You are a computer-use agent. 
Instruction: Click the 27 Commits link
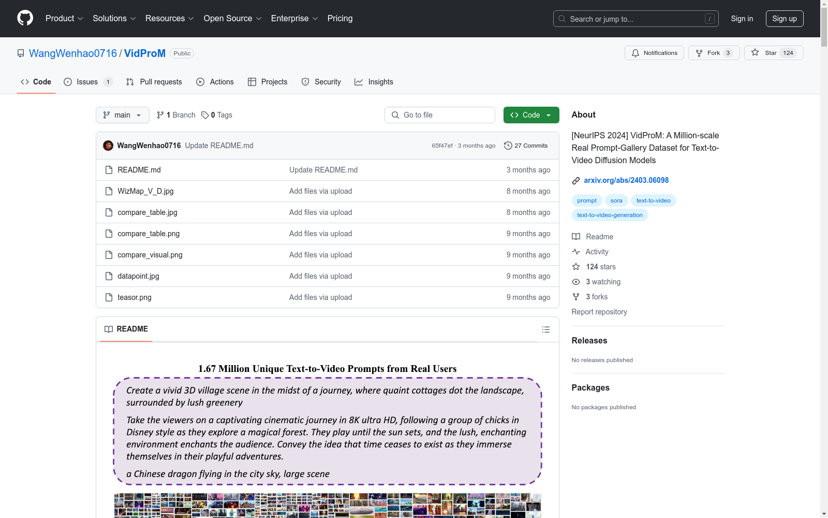pyautogui.click(x=526, y=146)
